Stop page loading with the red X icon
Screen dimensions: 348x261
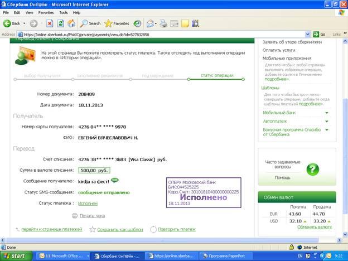50,23
